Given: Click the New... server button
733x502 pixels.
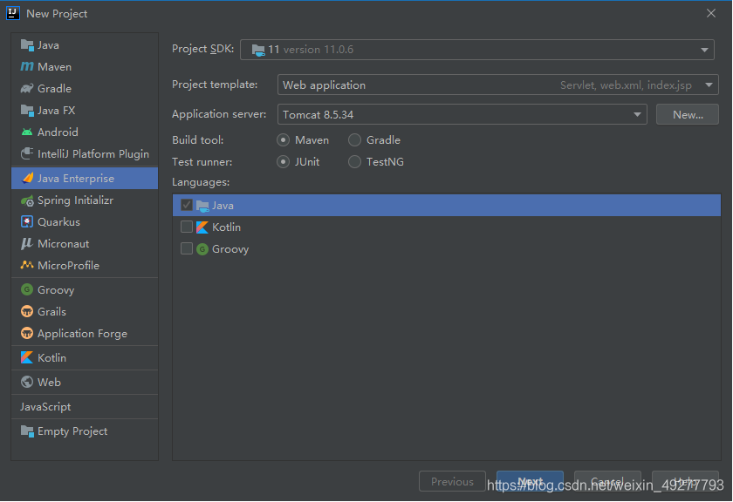Looking at the screenshot, I should (688, 114).
